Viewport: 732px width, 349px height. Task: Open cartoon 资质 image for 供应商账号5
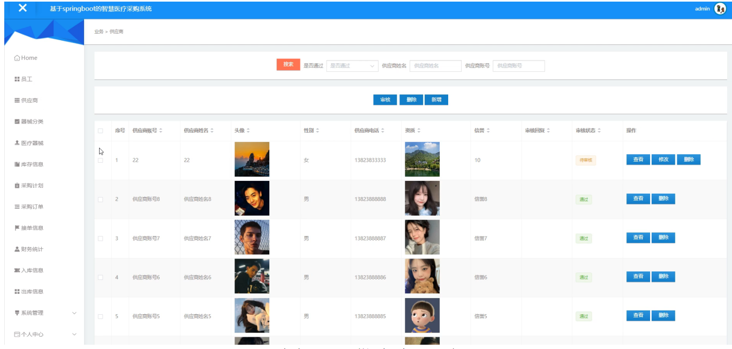click(422, 316)
